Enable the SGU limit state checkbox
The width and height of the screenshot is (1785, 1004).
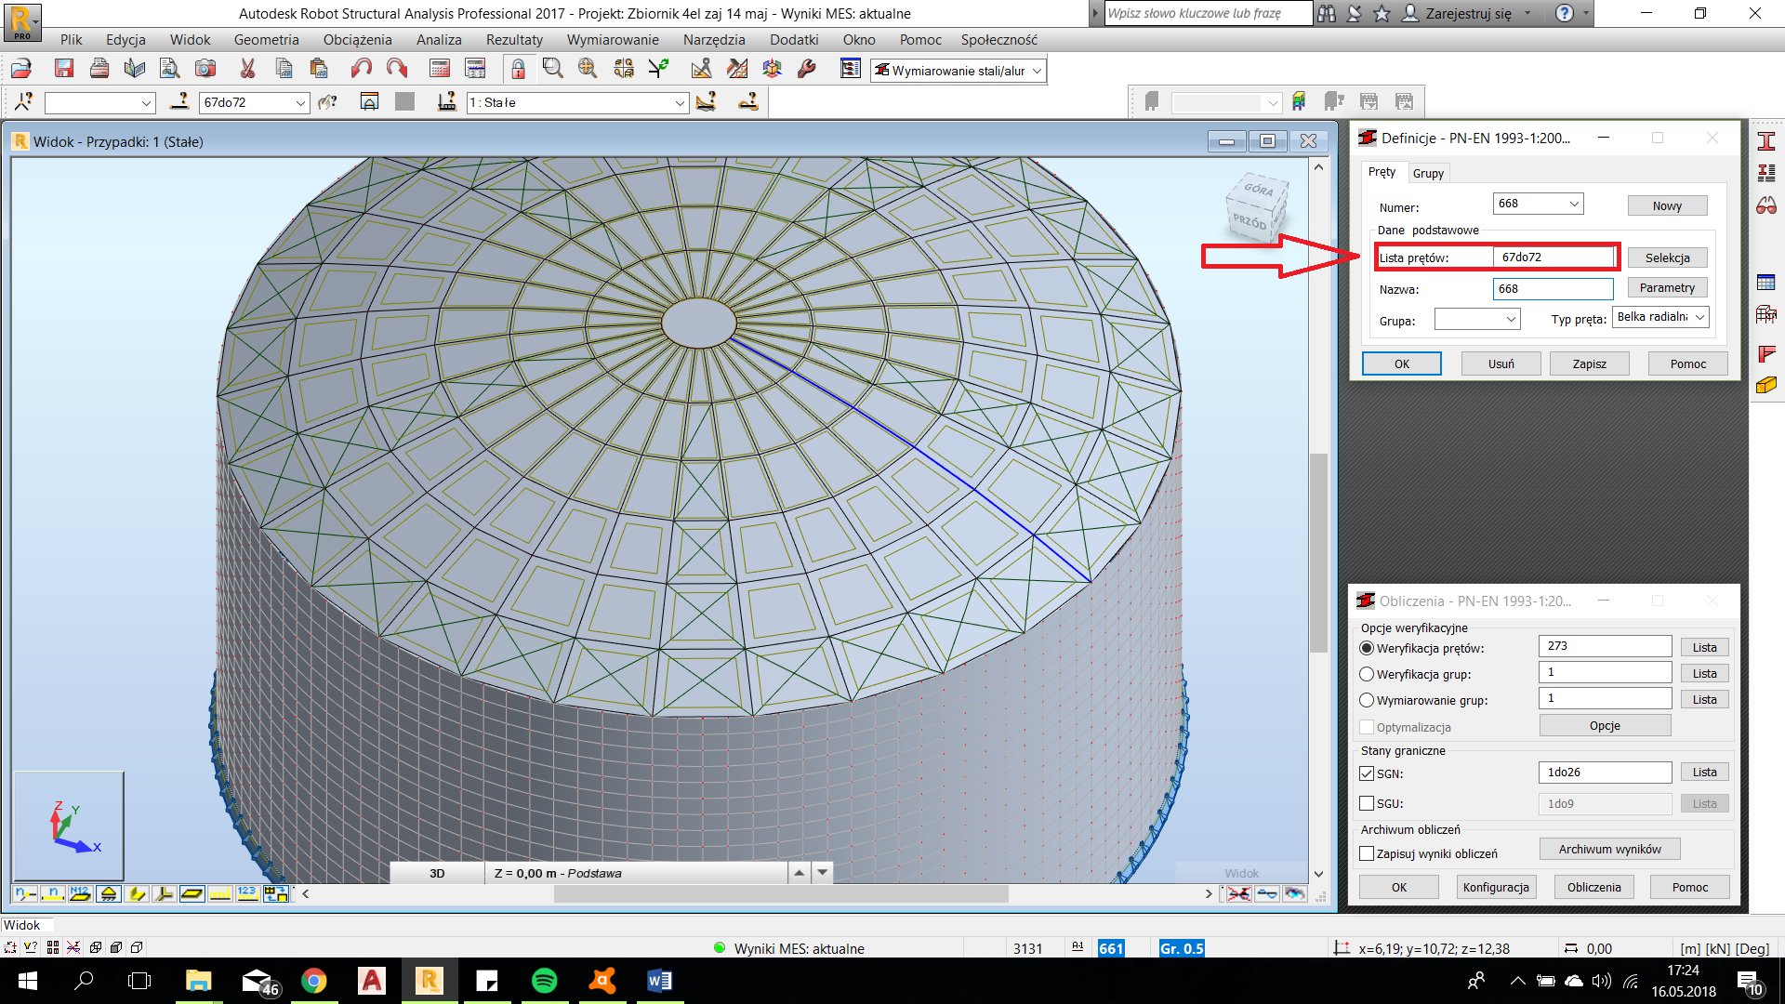tap(1367, 803)
